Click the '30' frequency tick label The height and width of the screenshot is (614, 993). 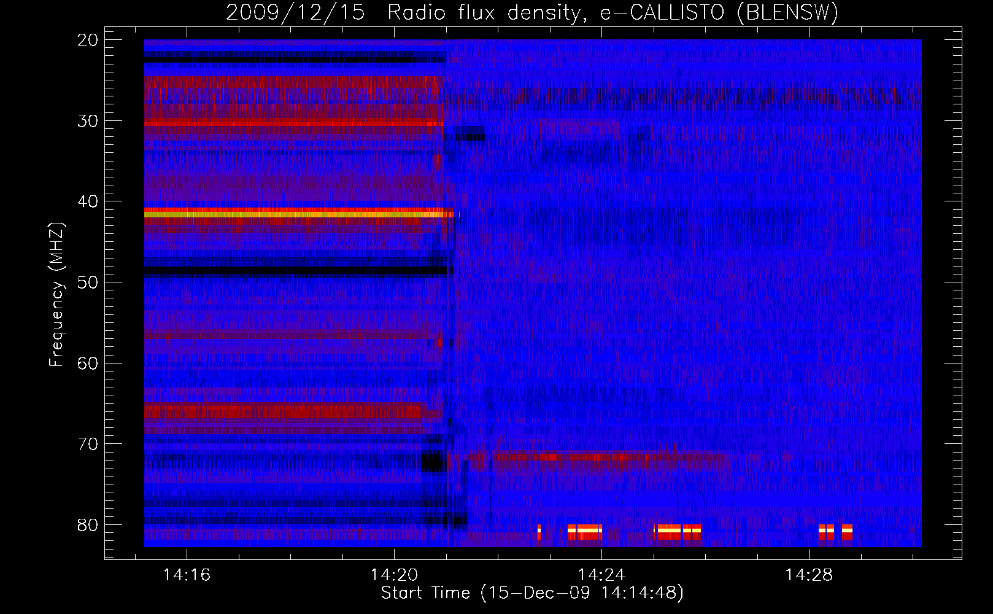88,121
